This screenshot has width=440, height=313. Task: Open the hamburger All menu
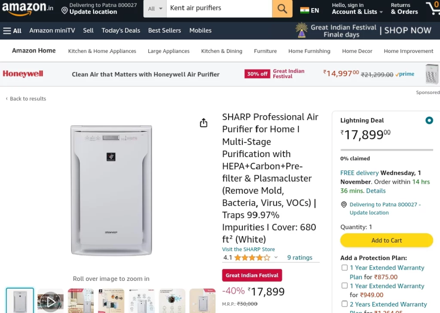[x=12, y=30]
